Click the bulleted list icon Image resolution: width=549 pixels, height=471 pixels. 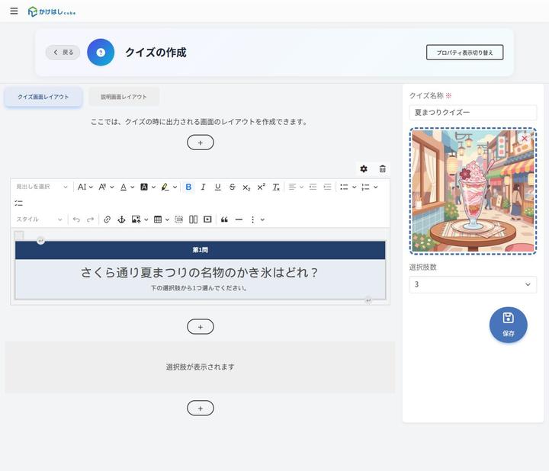tap(344, 187)
